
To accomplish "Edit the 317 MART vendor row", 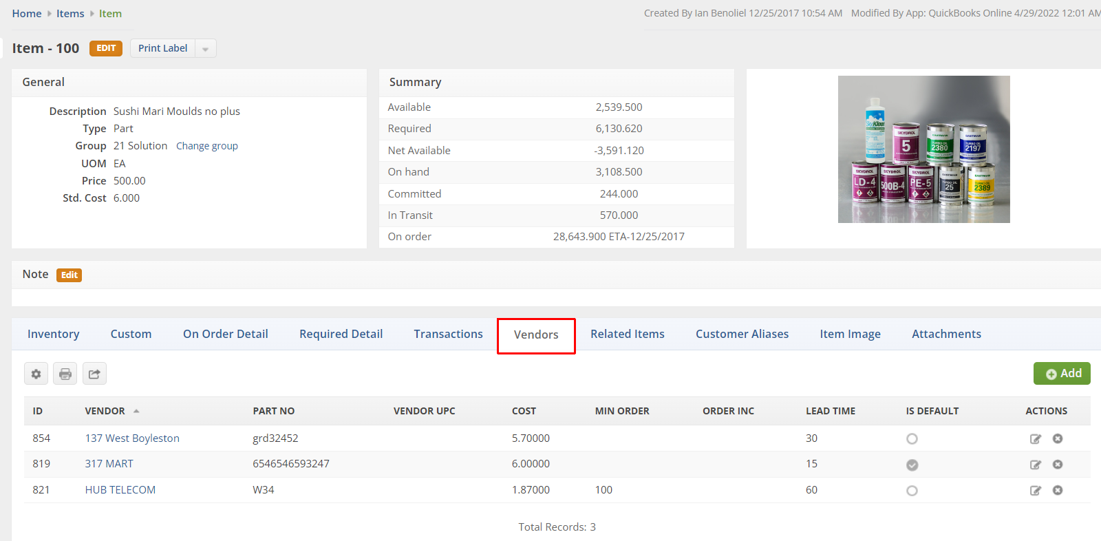I will 1035,465.
